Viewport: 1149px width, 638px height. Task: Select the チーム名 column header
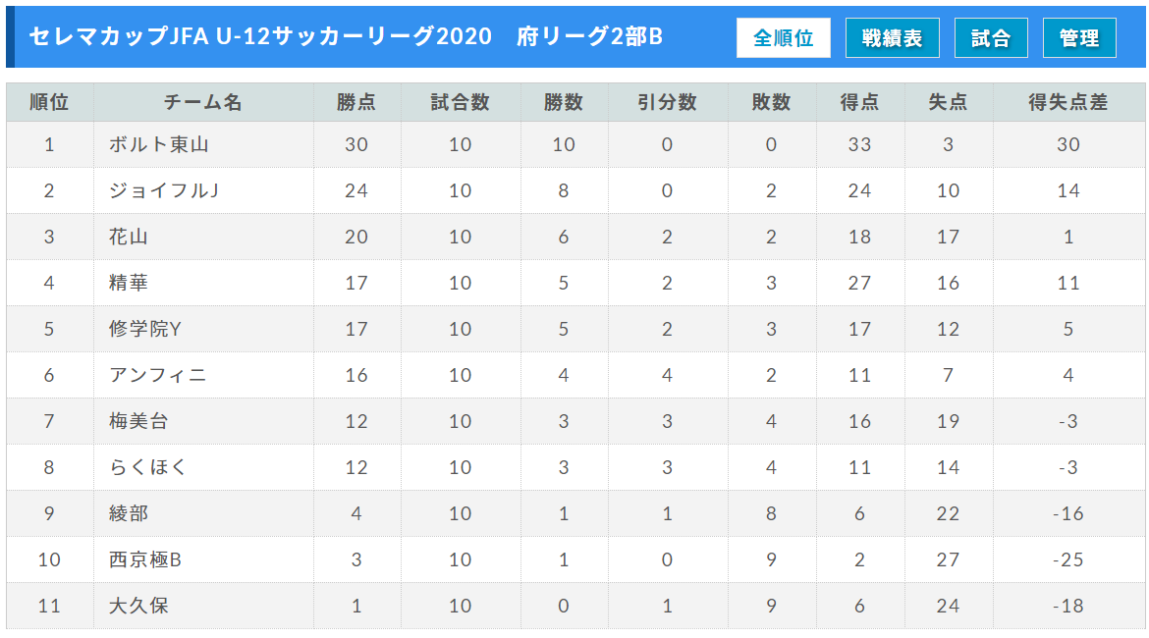[x=203, y=102]
